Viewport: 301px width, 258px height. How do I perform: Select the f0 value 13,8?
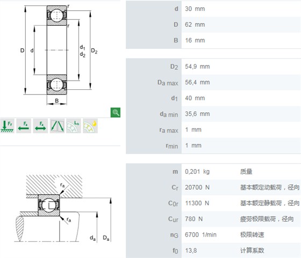click(x=191, y=250)
